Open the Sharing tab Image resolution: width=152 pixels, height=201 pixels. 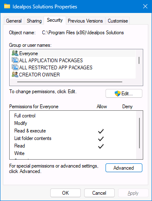click(34, 21)
